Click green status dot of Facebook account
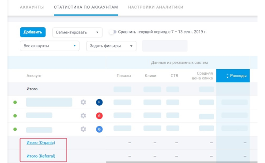This screenshot has height=163, width=265. [15, 102]
